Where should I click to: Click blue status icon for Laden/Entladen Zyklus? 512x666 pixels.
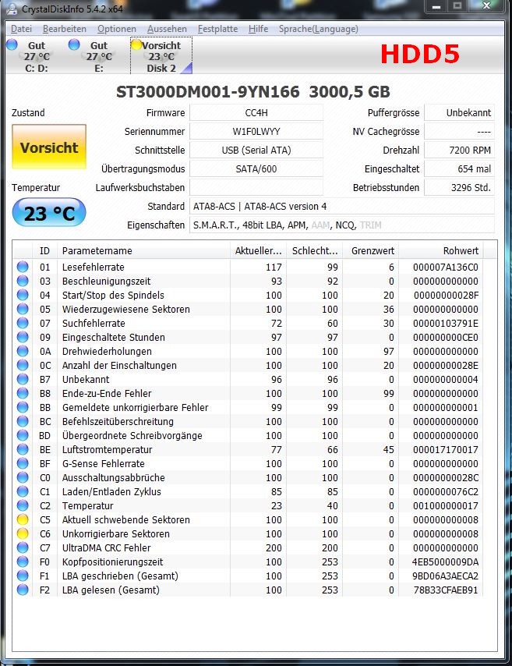point(23,491)
